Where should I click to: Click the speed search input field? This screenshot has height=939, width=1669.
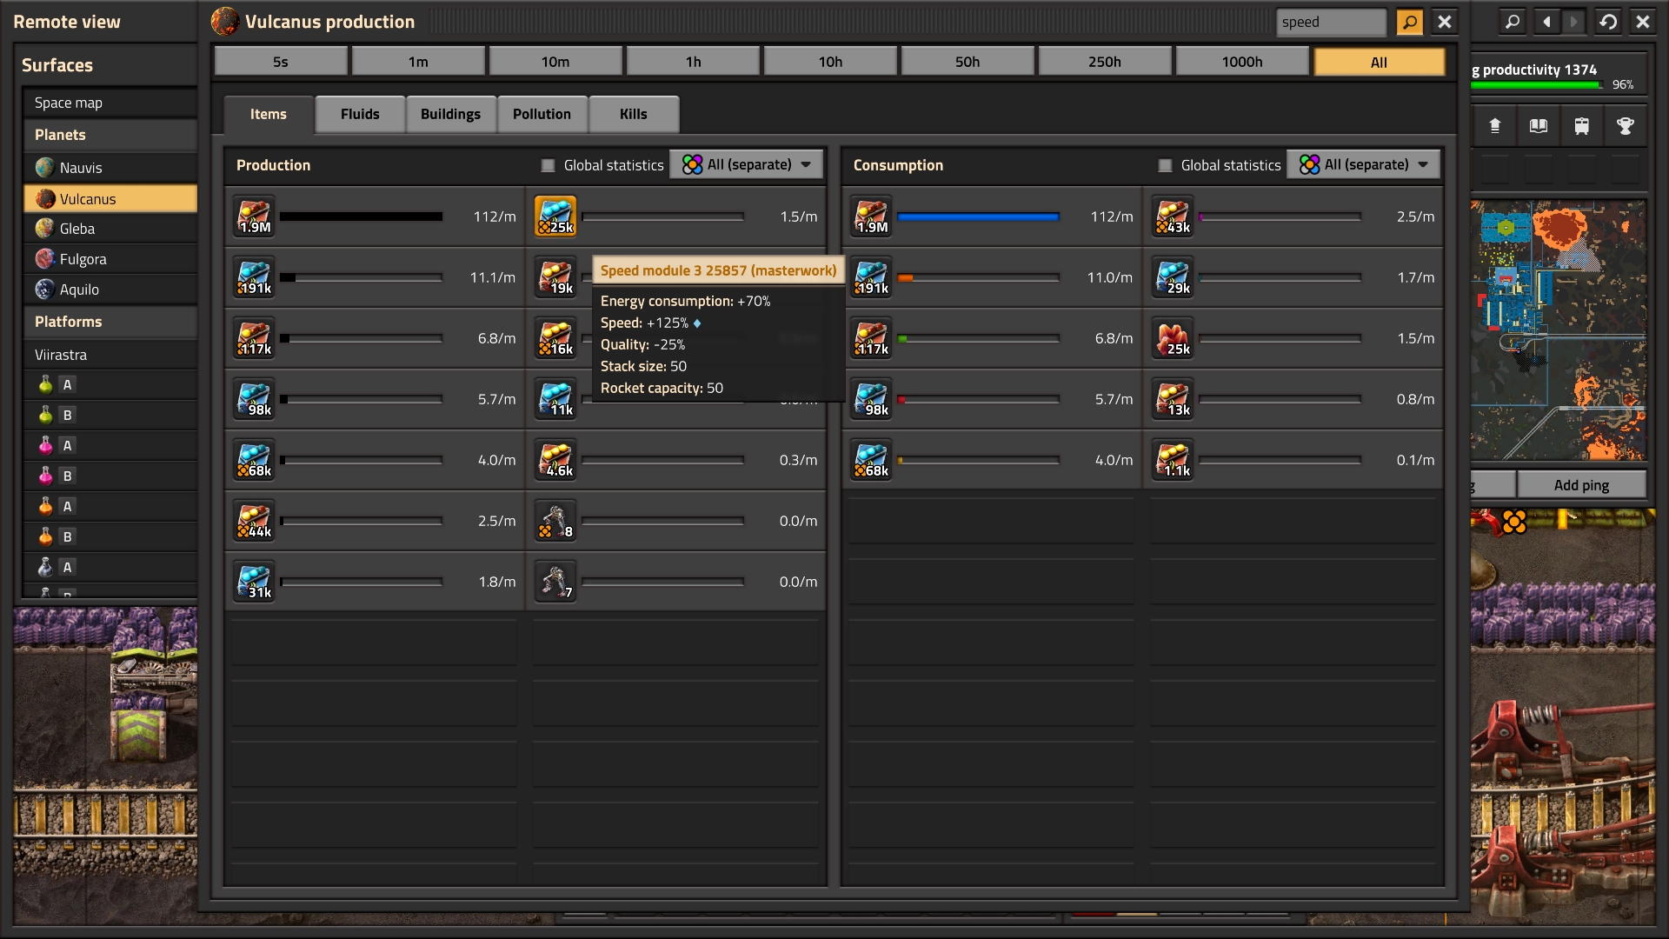click(1332, 22)
